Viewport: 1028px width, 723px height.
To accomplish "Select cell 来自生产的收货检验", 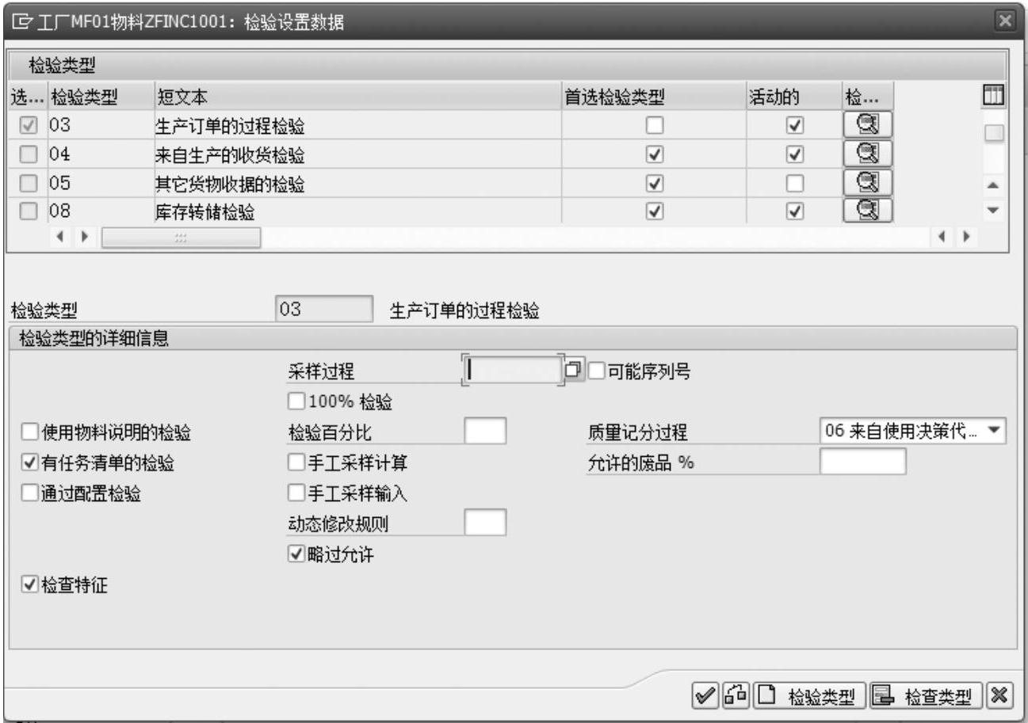I will click(x=358, y=154).
